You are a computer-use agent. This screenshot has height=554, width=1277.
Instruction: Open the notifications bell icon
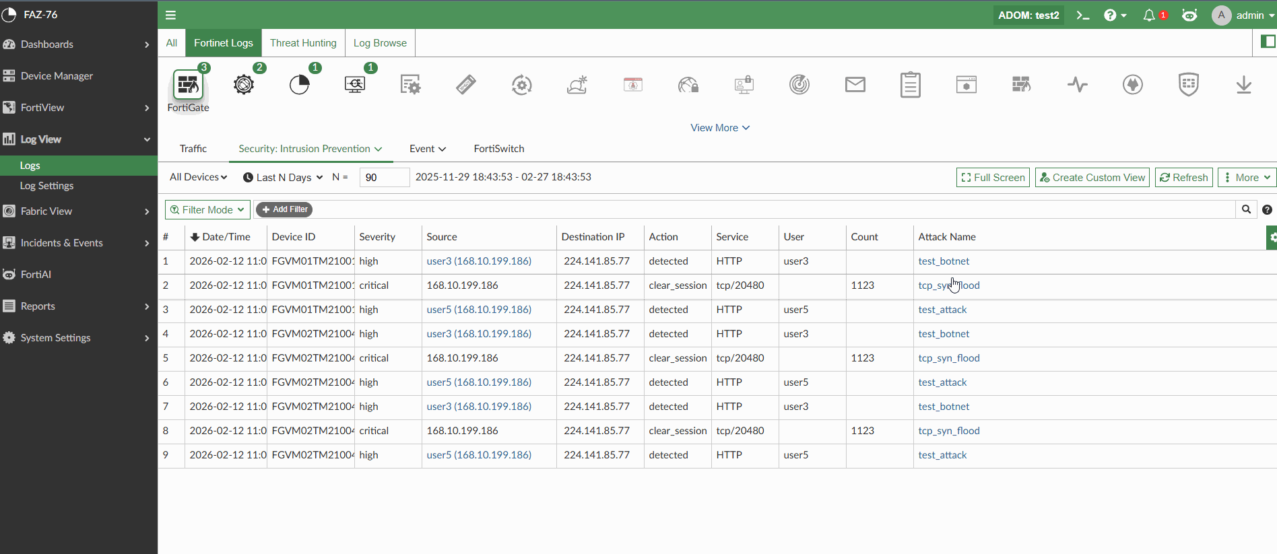1149,15
